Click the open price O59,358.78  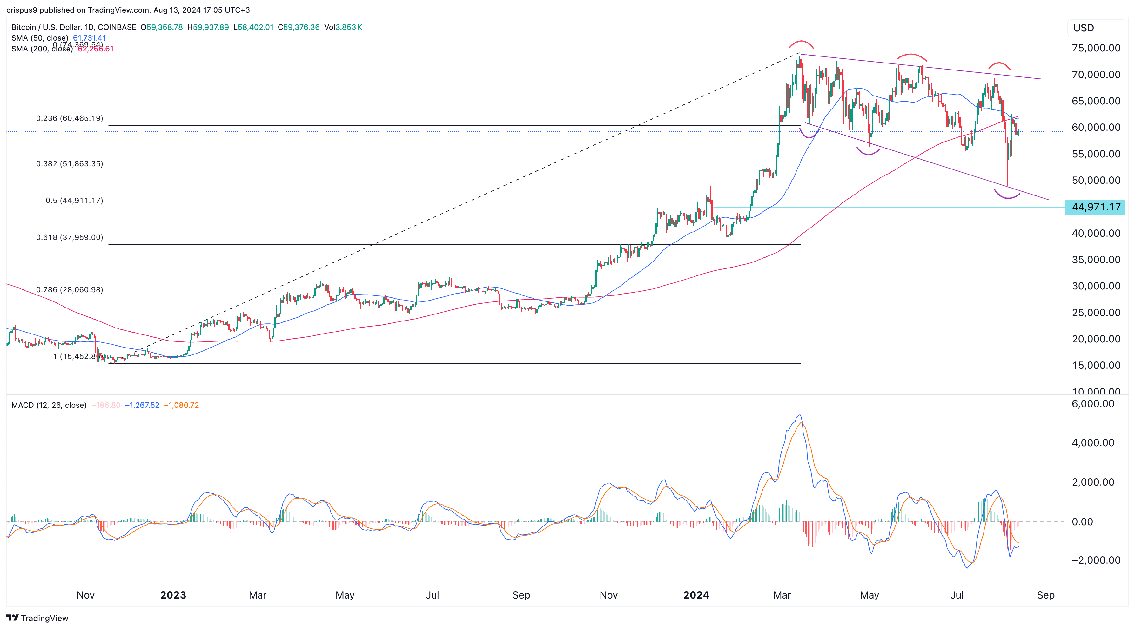[x=162, y=27]
